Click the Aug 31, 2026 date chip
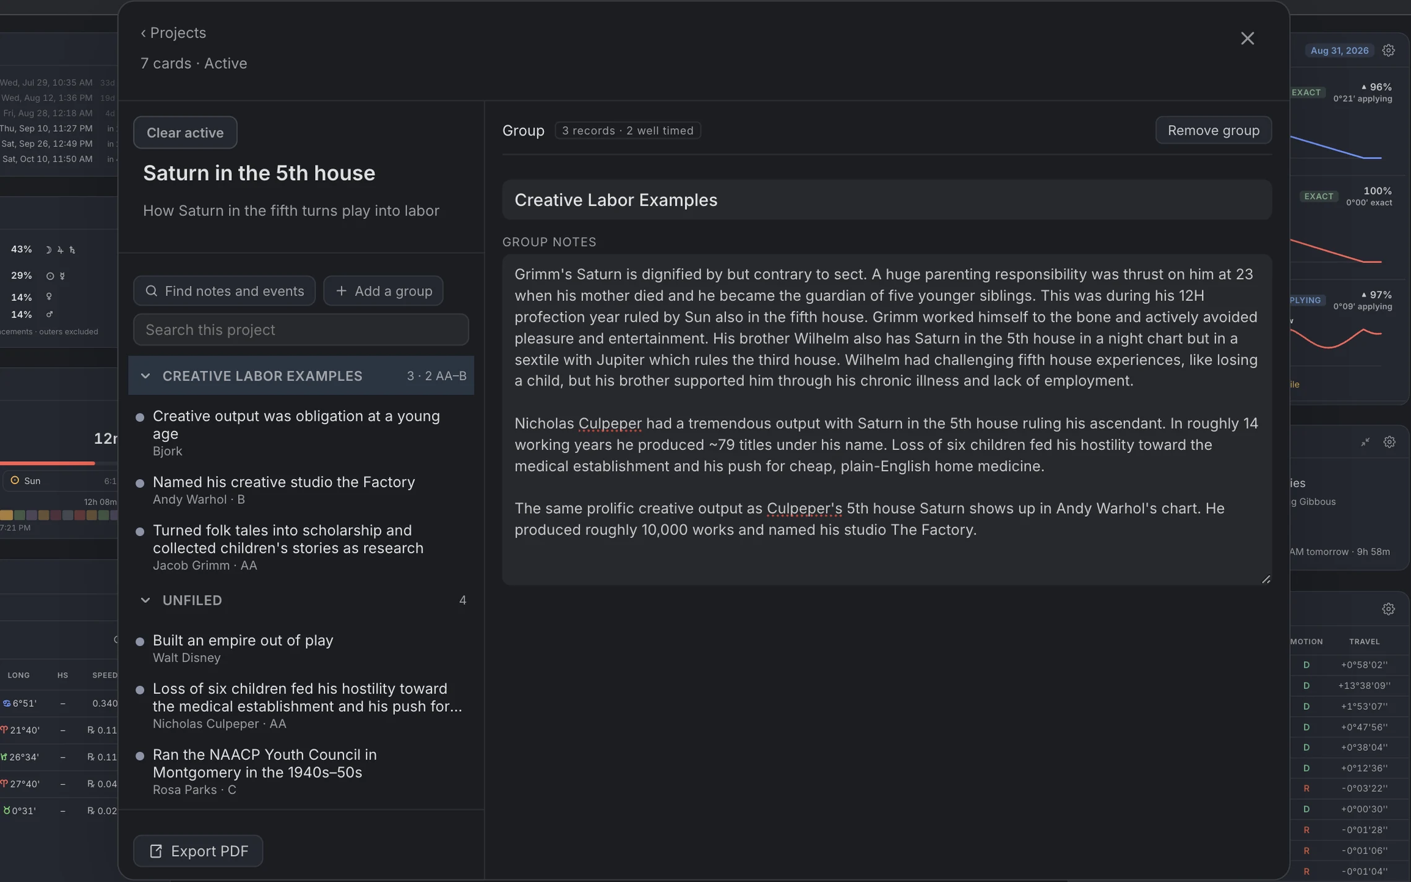 click(1339, 51)
